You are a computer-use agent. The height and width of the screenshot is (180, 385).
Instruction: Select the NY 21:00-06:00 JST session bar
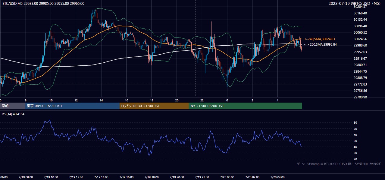tap(246, 106)
